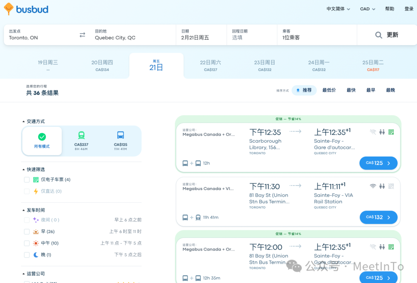Collapse the 发车时间 section

click(x=34, y=210)
